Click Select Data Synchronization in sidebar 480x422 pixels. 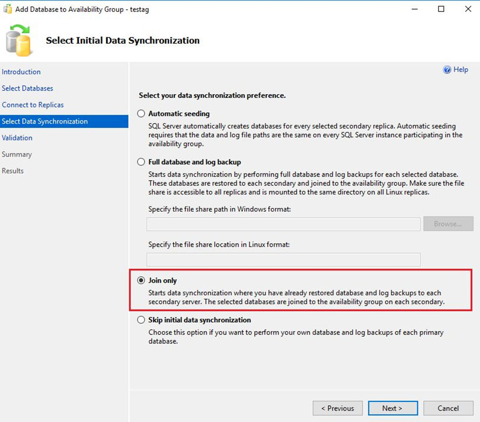point(45,122)
